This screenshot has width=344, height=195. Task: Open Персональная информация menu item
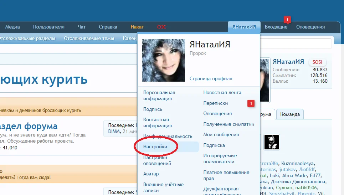coord(159,96)
